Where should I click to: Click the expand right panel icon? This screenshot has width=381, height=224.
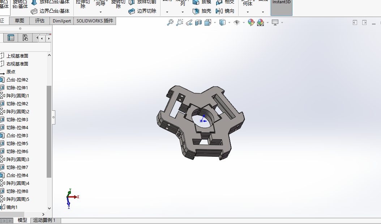364,23
